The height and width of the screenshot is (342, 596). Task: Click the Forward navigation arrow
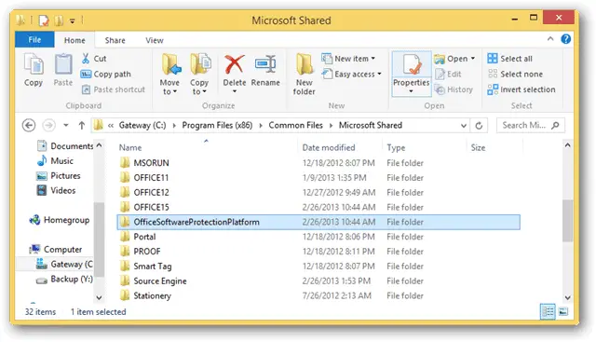[48, 125]
